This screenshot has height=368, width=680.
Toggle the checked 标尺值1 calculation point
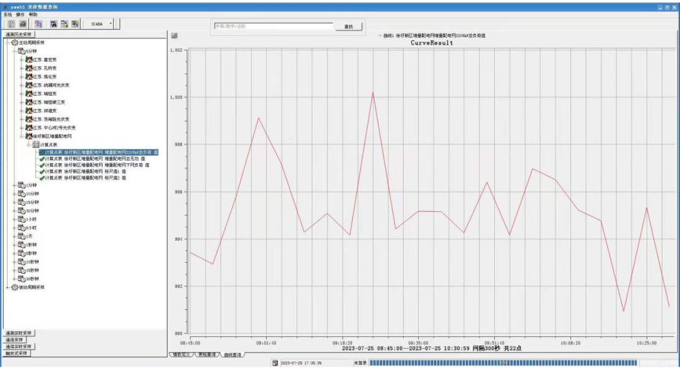pos(42,171)
